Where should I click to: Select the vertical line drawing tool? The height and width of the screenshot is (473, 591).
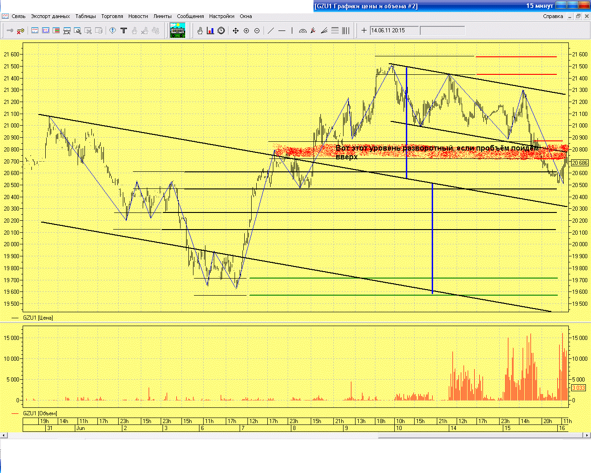point(292,31)
